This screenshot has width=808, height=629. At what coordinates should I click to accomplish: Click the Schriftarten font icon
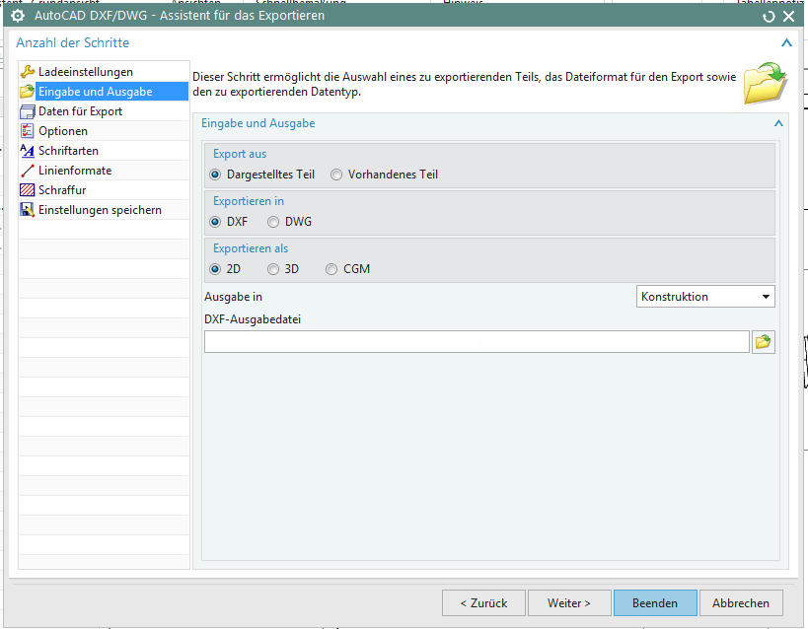tap(27, 151)
